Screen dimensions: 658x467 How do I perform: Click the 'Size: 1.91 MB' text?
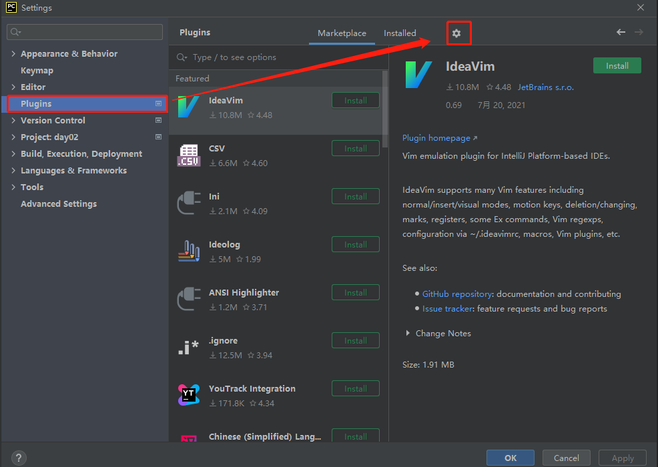428,365
